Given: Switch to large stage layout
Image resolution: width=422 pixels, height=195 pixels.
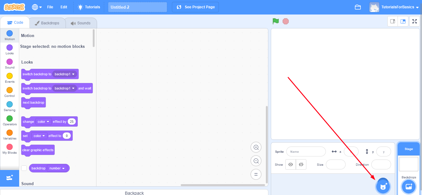Looking at the screenshot, I should tap(403, 21).
